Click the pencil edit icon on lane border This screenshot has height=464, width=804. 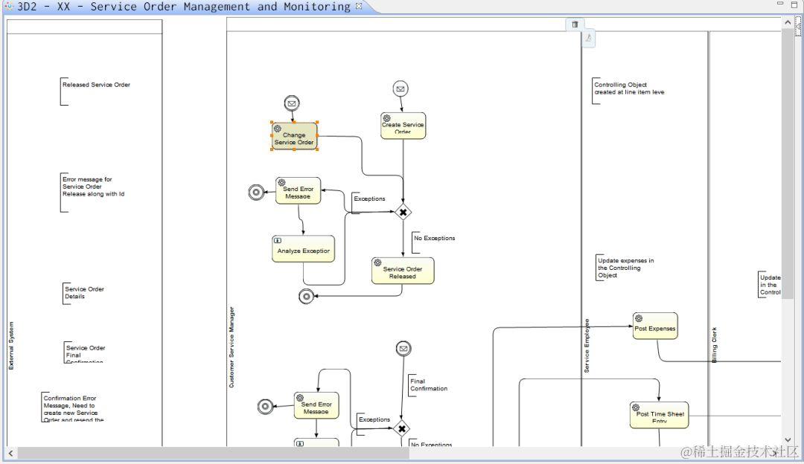click(588, 38)
